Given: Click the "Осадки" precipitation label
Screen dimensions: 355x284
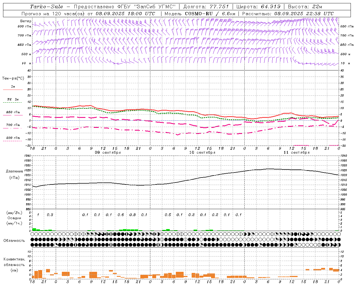Looking at the screenshot, I should click(14, 218).
